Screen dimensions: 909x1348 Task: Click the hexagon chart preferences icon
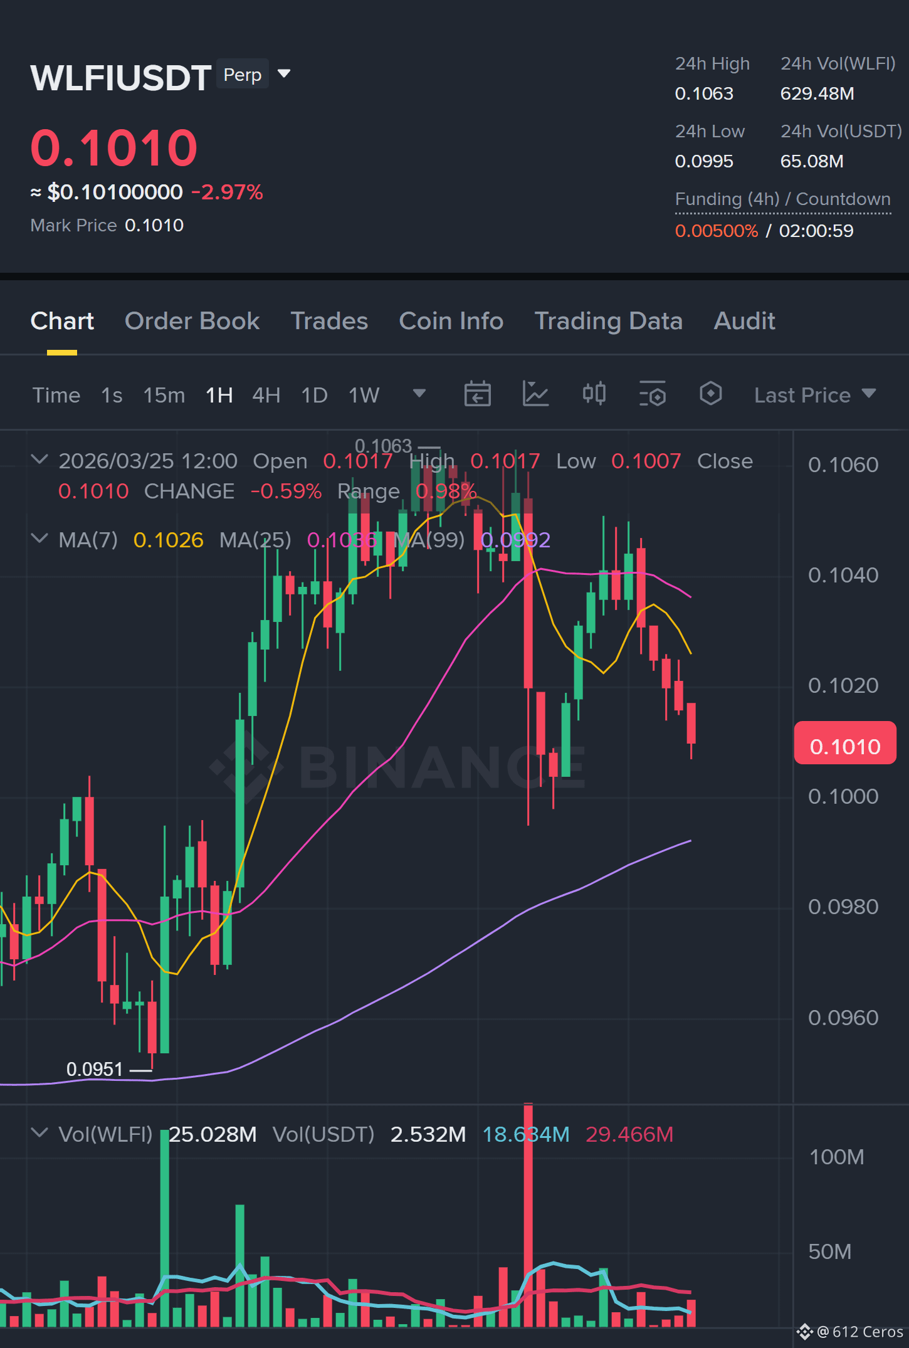pyautogui.click(x=710, y=394)
